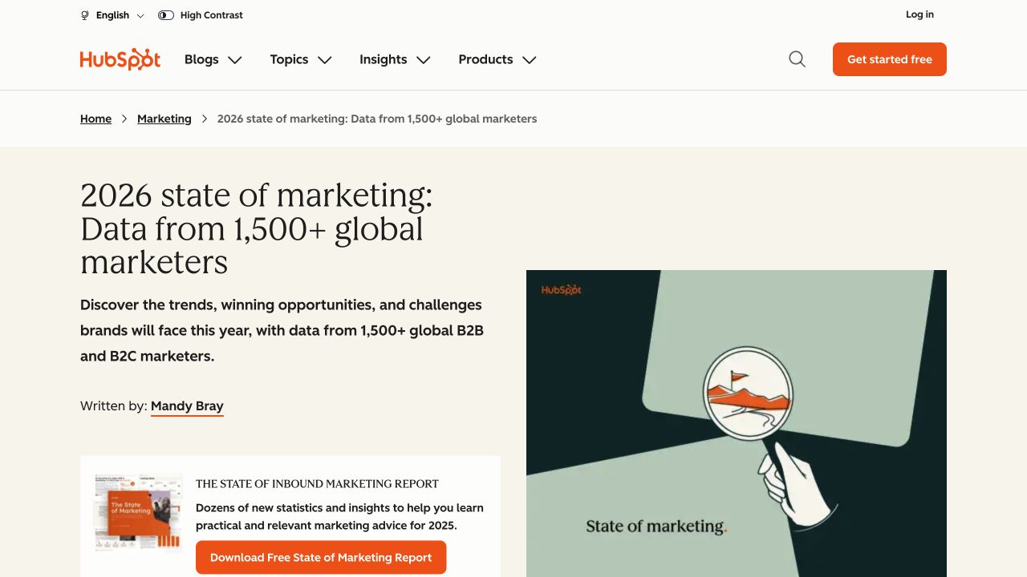Click 'THE STATE OF INBOUND MARKETING REPORT' heading
Screen dimensions: 1027x577
[x=317, y=484]
